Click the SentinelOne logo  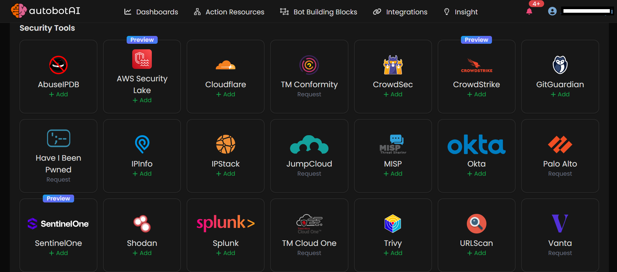coord(58,224)
